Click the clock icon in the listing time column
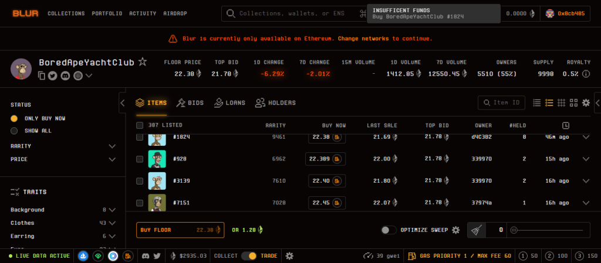Image resolution: width=601 pixels, height=263 pixels. coord(566,125)
